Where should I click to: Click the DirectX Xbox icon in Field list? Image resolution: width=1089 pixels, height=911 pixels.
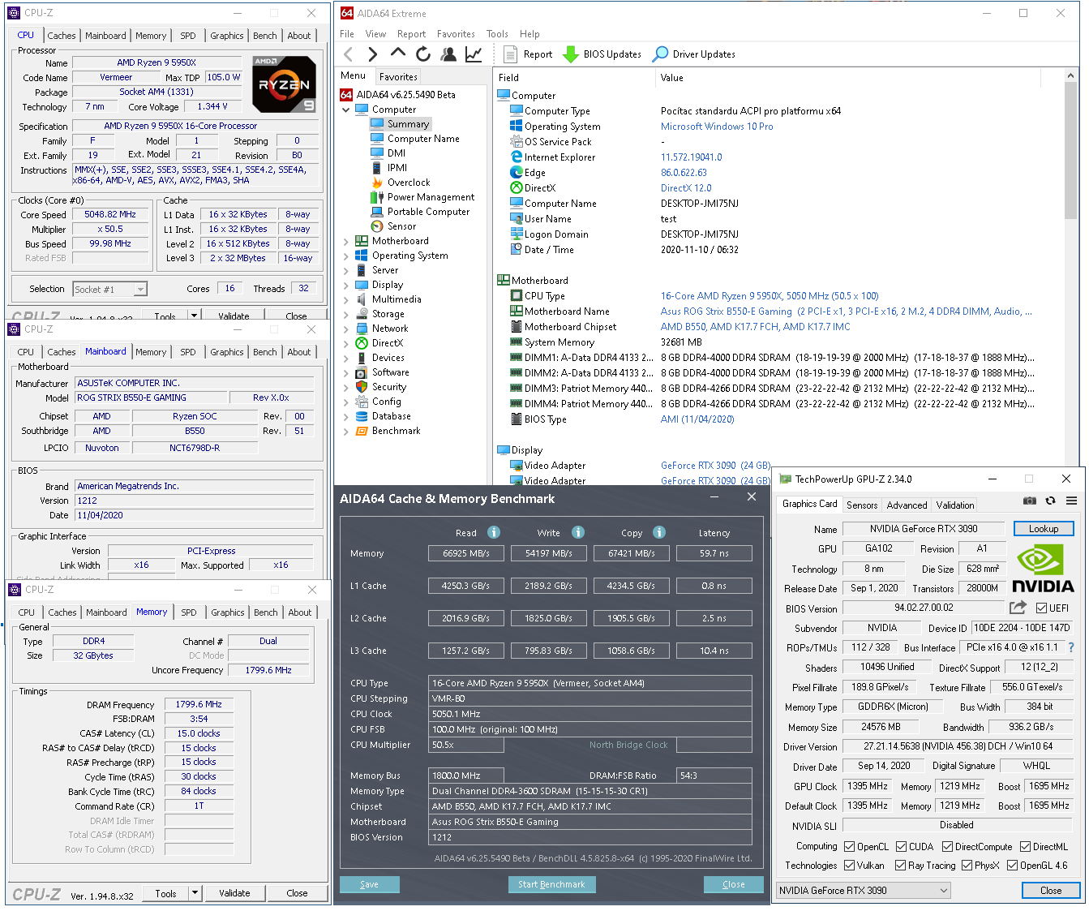[x=517, y=188]
